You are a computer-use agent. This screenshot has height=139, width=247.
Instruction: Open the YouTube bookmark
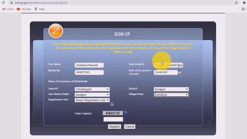(24, 9)
